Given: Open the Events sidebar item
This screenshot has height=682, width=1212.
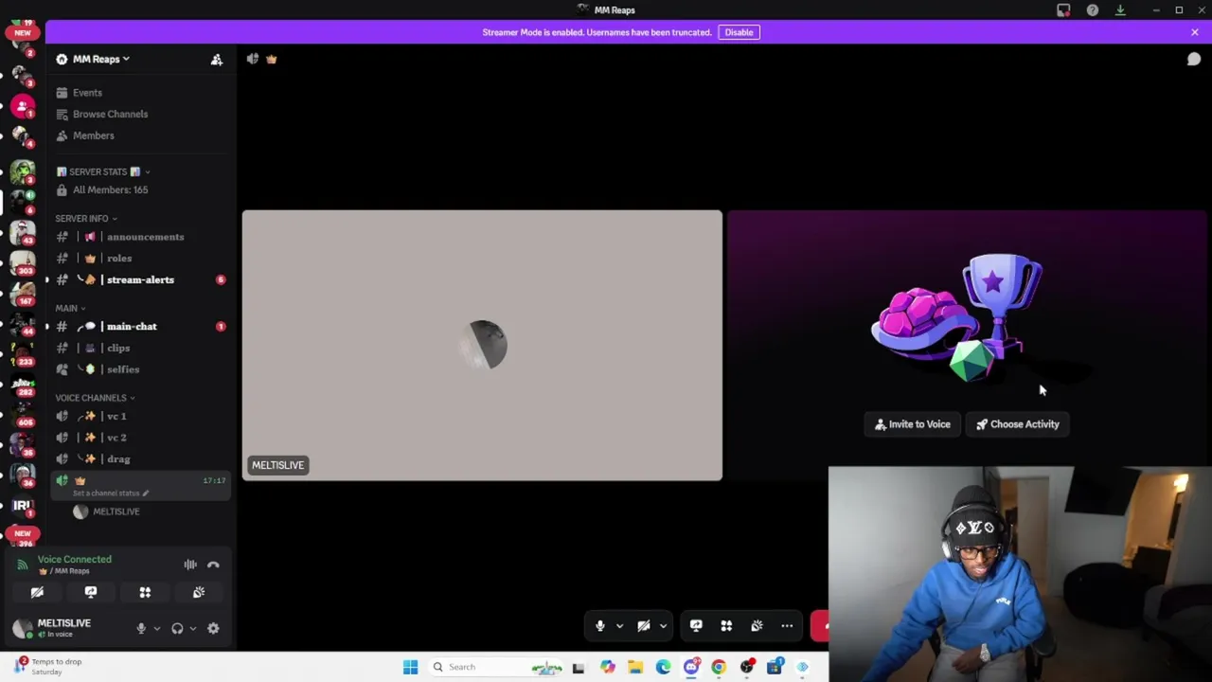Looking at the screenshot, I should pos(140,93).
